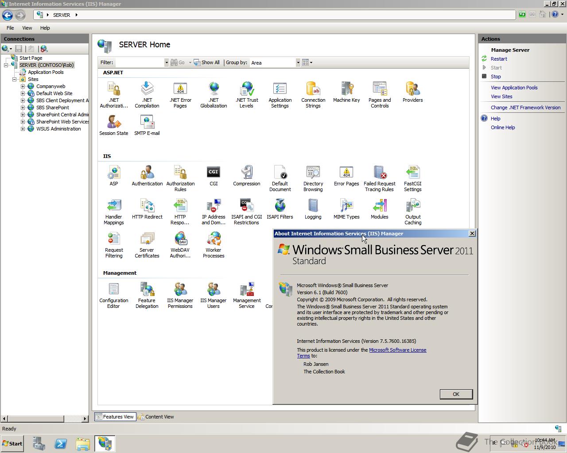Open the CGI feature
The image size is (567, 453).
pos(214,176)
